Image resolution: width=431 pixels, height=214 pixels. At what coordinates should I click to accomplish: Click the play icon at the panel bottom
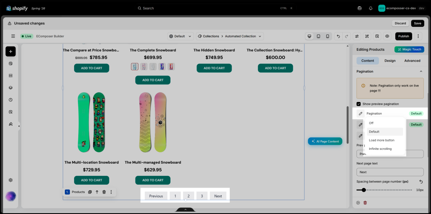point(358,203)
